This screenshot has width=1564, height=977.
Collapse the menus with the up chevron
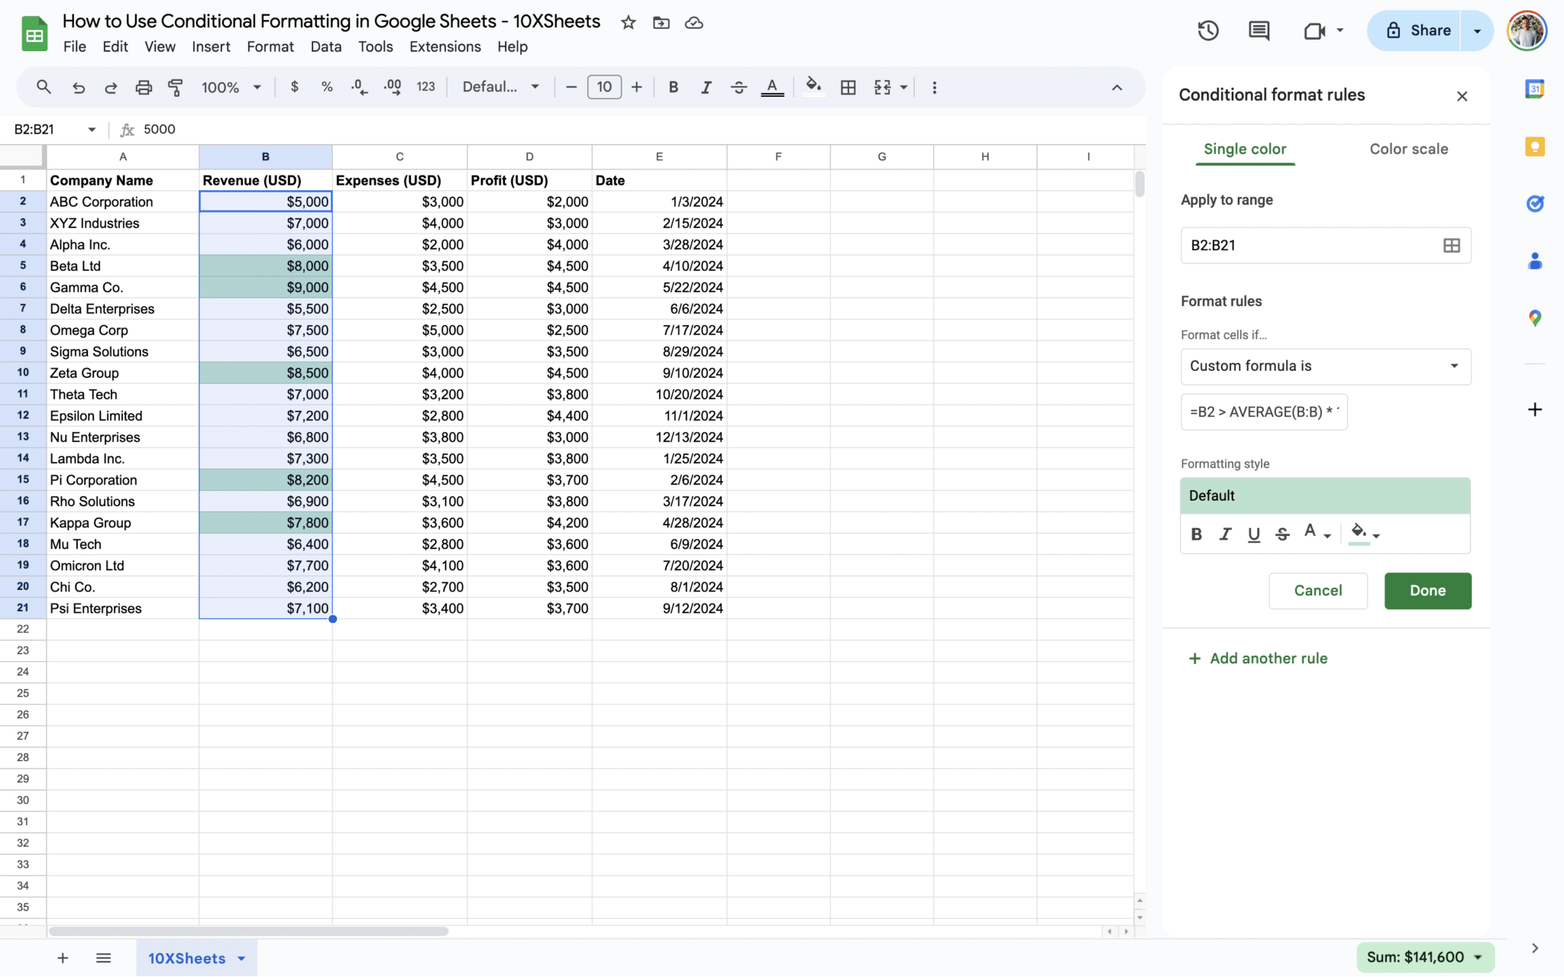(1116, 87)
